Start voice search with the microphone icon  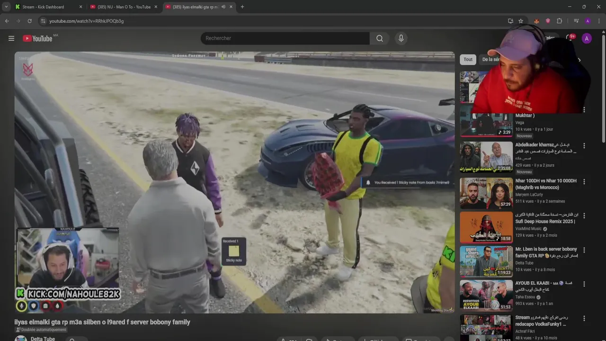[401, 38]
